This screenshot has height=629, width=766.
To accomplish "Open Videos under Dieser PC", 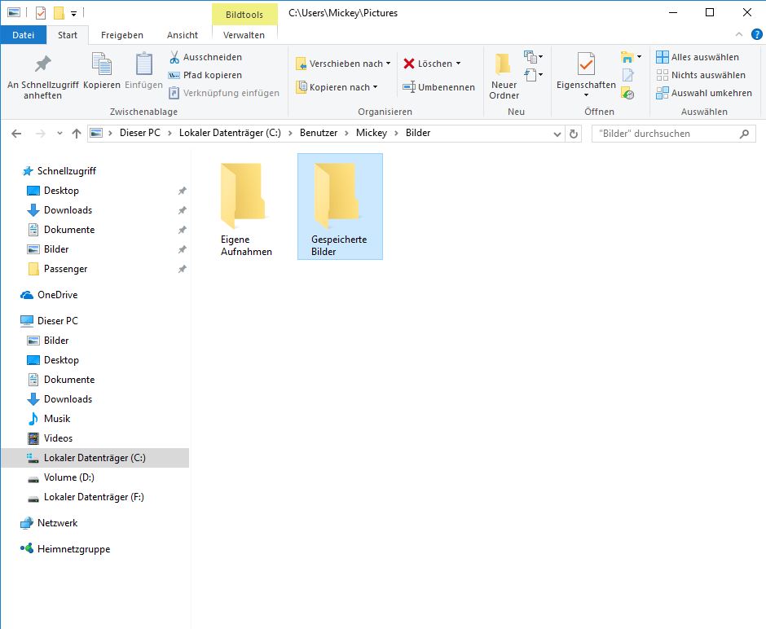I will pyautogui.click(x=58, y=438).
